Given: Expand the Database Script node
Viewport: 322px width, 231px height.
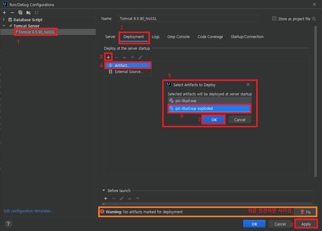Looking at the screenshot, I should pos(4,20).
